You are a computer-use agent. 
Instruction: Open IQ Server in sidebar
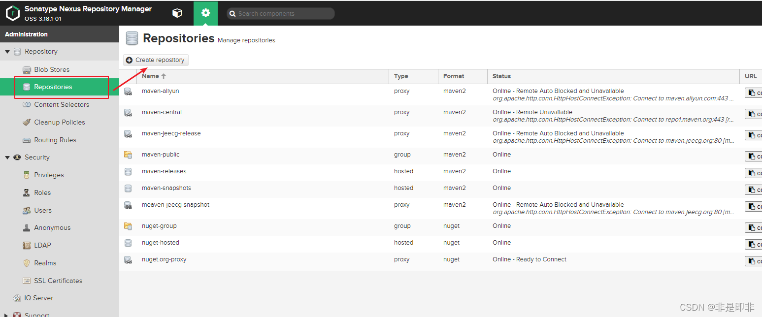(x=39, y=298)
